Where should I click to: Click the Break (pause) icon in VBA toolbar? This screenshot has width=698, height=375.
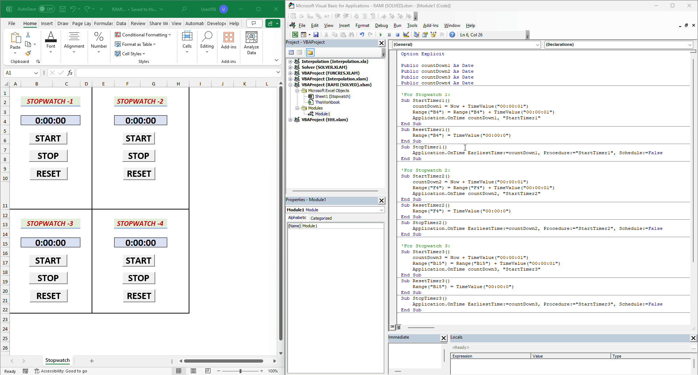[x=389, y=35]
